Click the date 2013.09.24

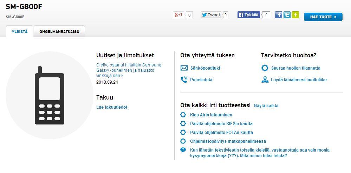pyautogui.click(x=107, y=82)
